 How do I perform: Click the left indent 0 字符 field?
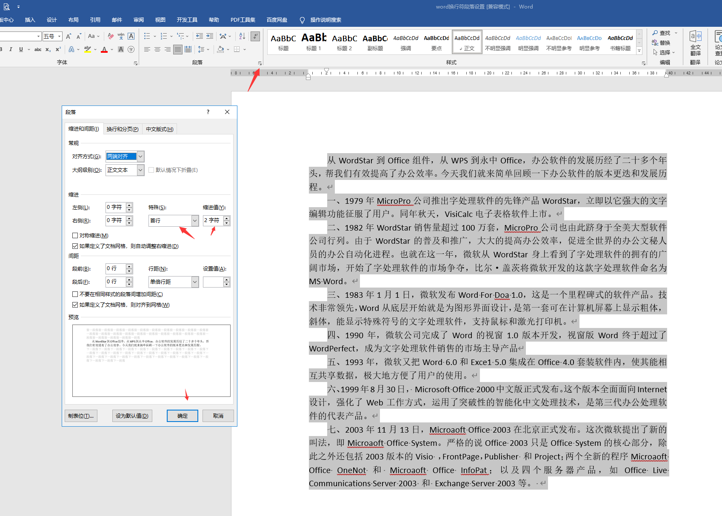116,207
